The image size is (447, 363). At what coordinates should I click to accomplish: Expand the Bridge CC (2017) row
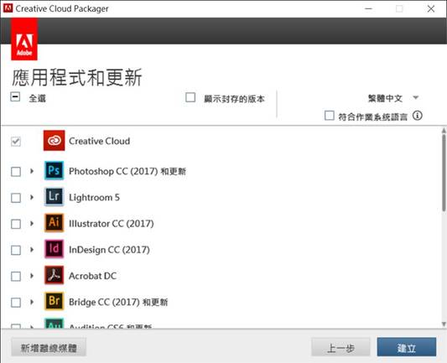32,302
